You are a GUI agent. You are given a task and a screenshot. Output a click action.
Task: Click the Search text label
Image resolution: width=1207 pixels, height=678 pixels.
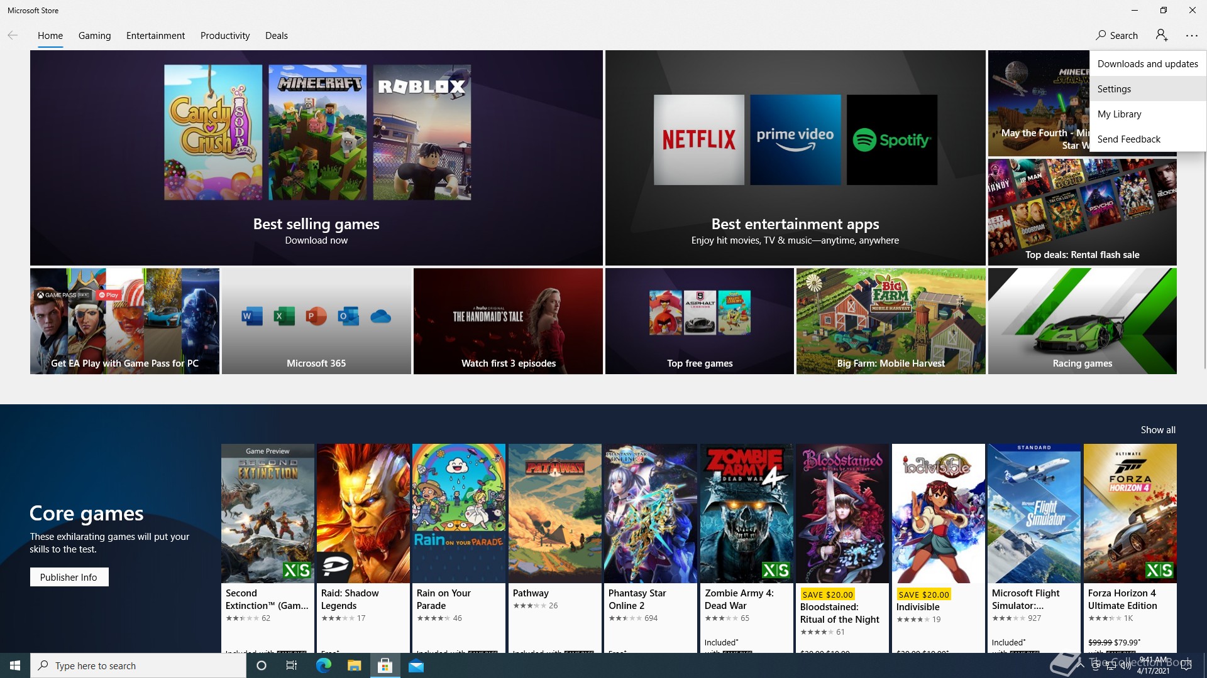coord(1123,36)
